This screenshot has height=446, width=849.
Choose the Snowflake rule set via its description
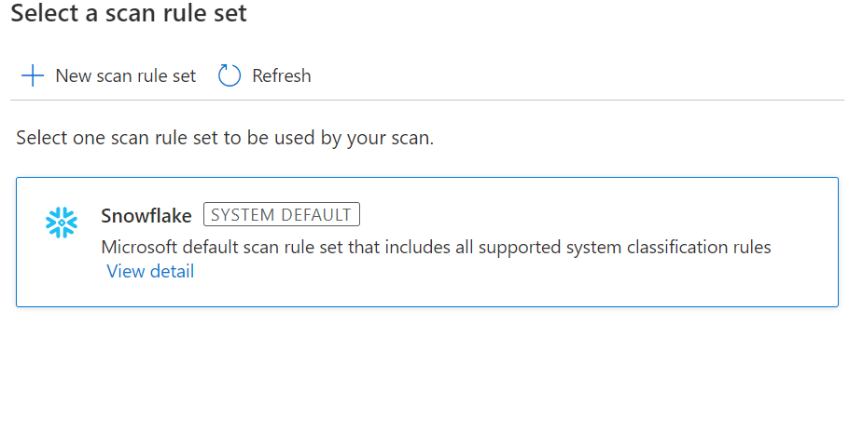click(436, 248)
